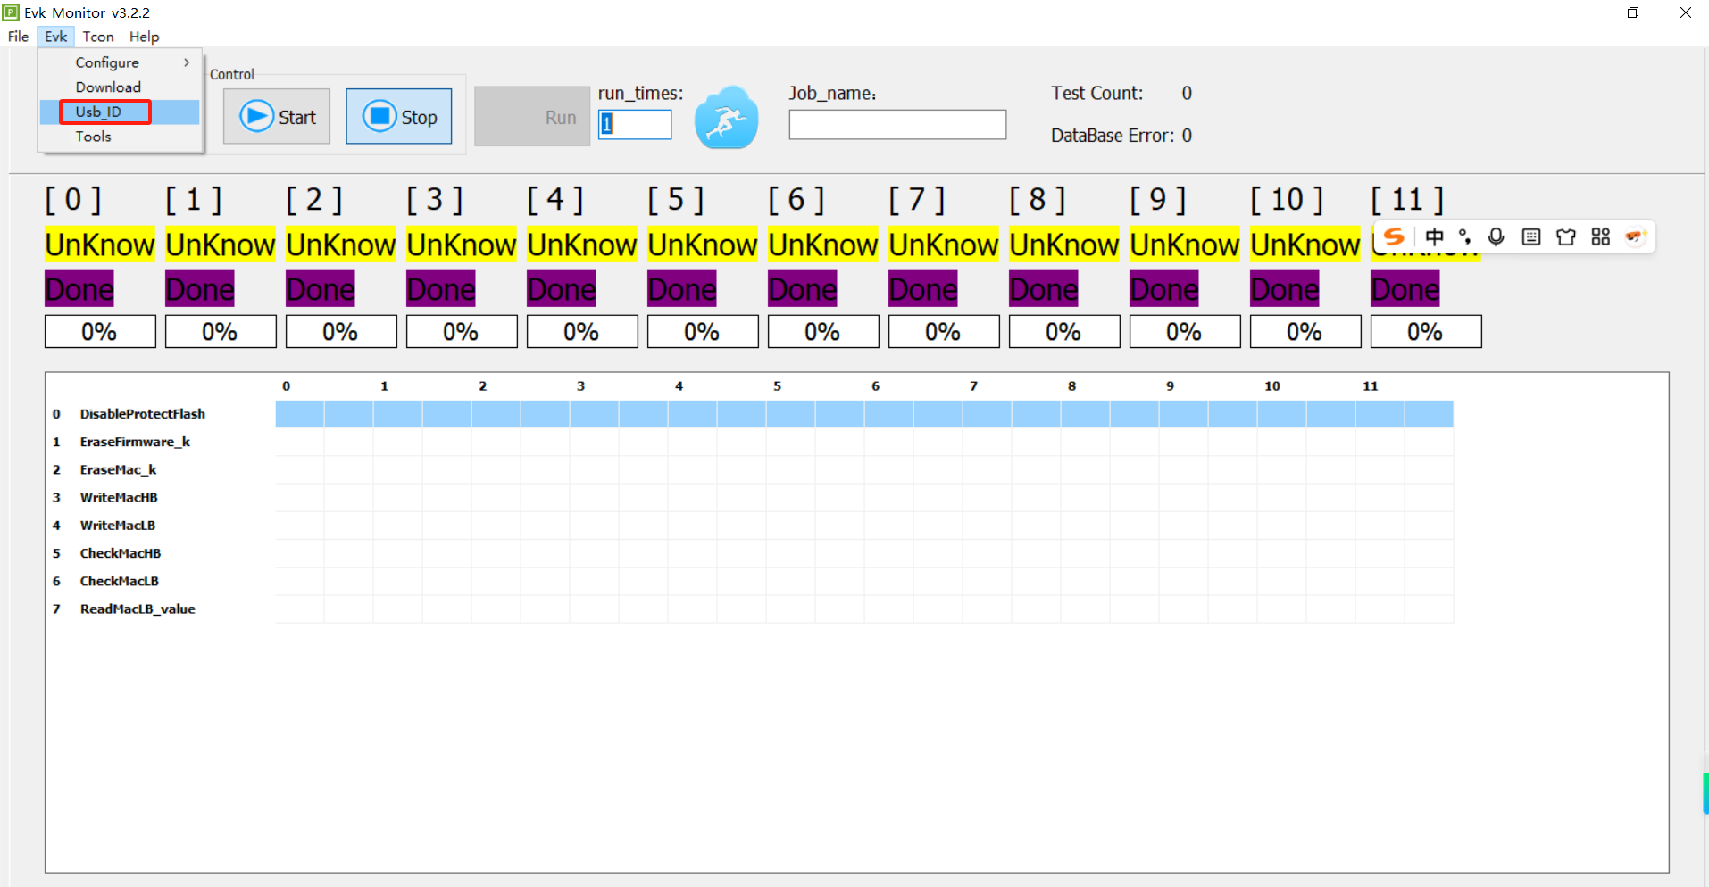Click the Done label under channel [4]
Screen dimensions: 1709x887
click(562, 288)
